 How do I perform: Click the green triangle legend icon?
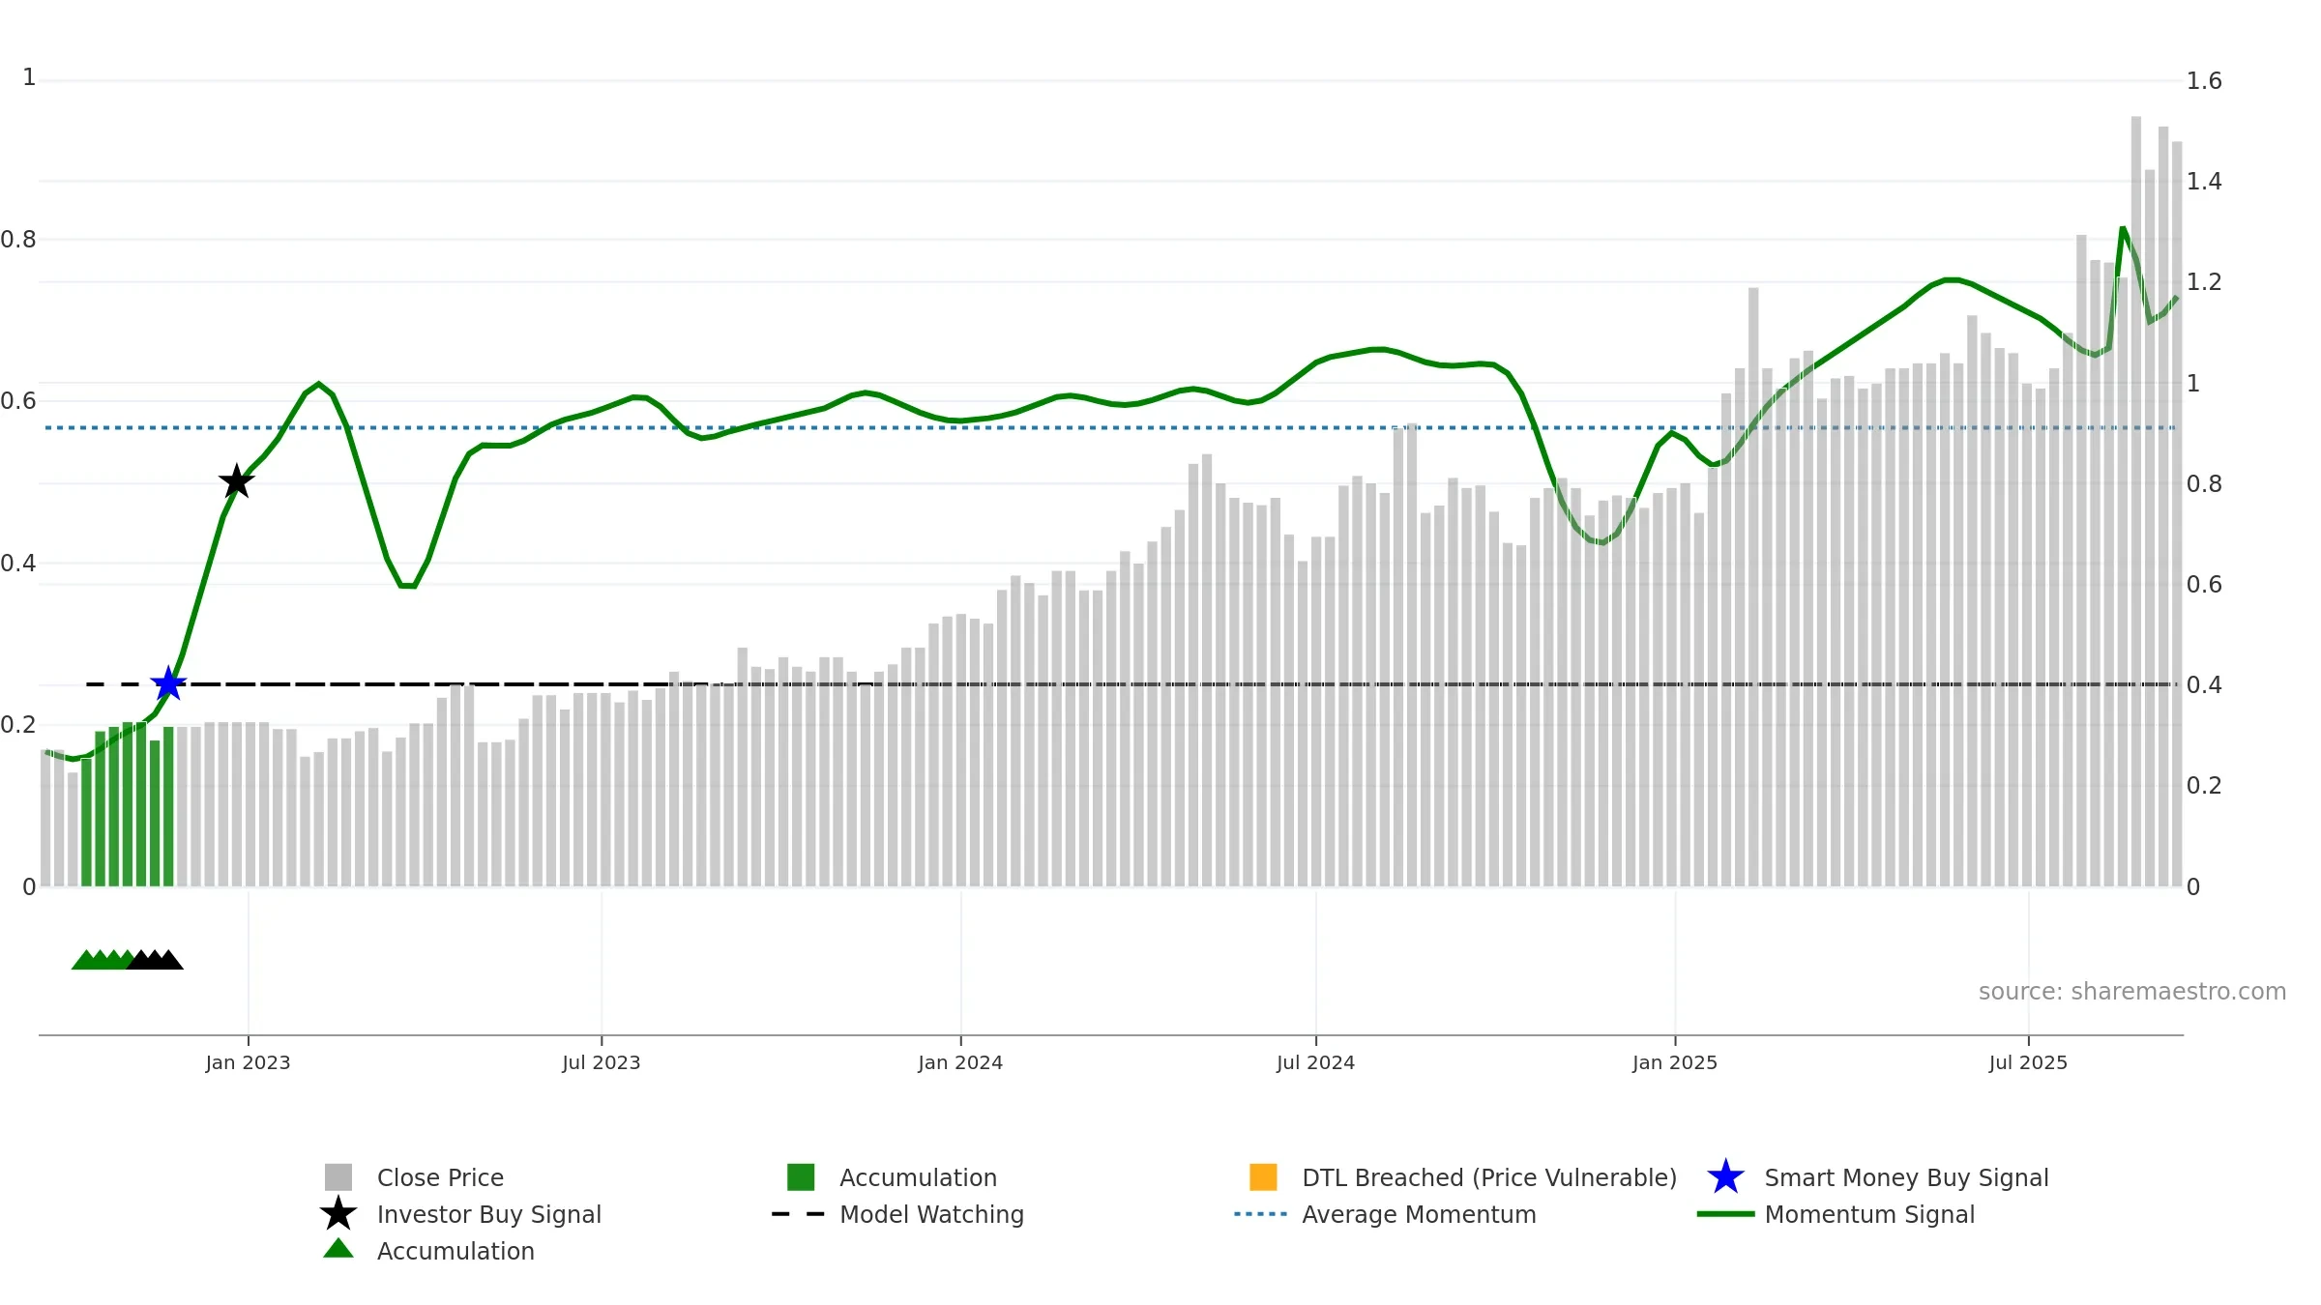(338, 1249)
